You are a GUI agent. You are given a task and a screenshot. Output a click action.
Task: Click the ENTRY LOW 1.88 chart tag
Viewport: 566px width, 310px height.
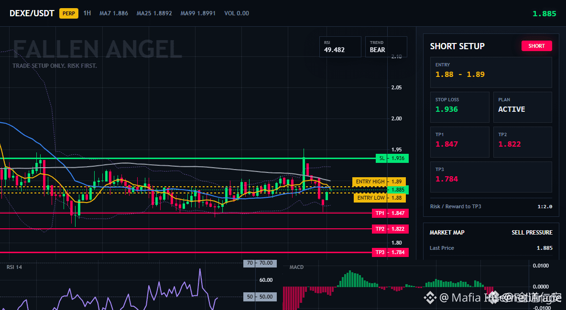[x=380, y=198]
